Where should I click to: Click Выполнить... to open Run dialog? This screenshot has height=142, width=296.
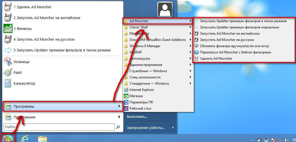[137, 116]
